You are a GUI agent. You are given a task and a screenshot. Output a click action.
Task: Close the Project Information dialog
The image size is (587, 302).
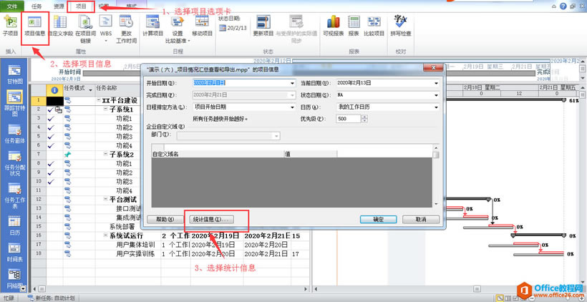(x=433, y=68)
